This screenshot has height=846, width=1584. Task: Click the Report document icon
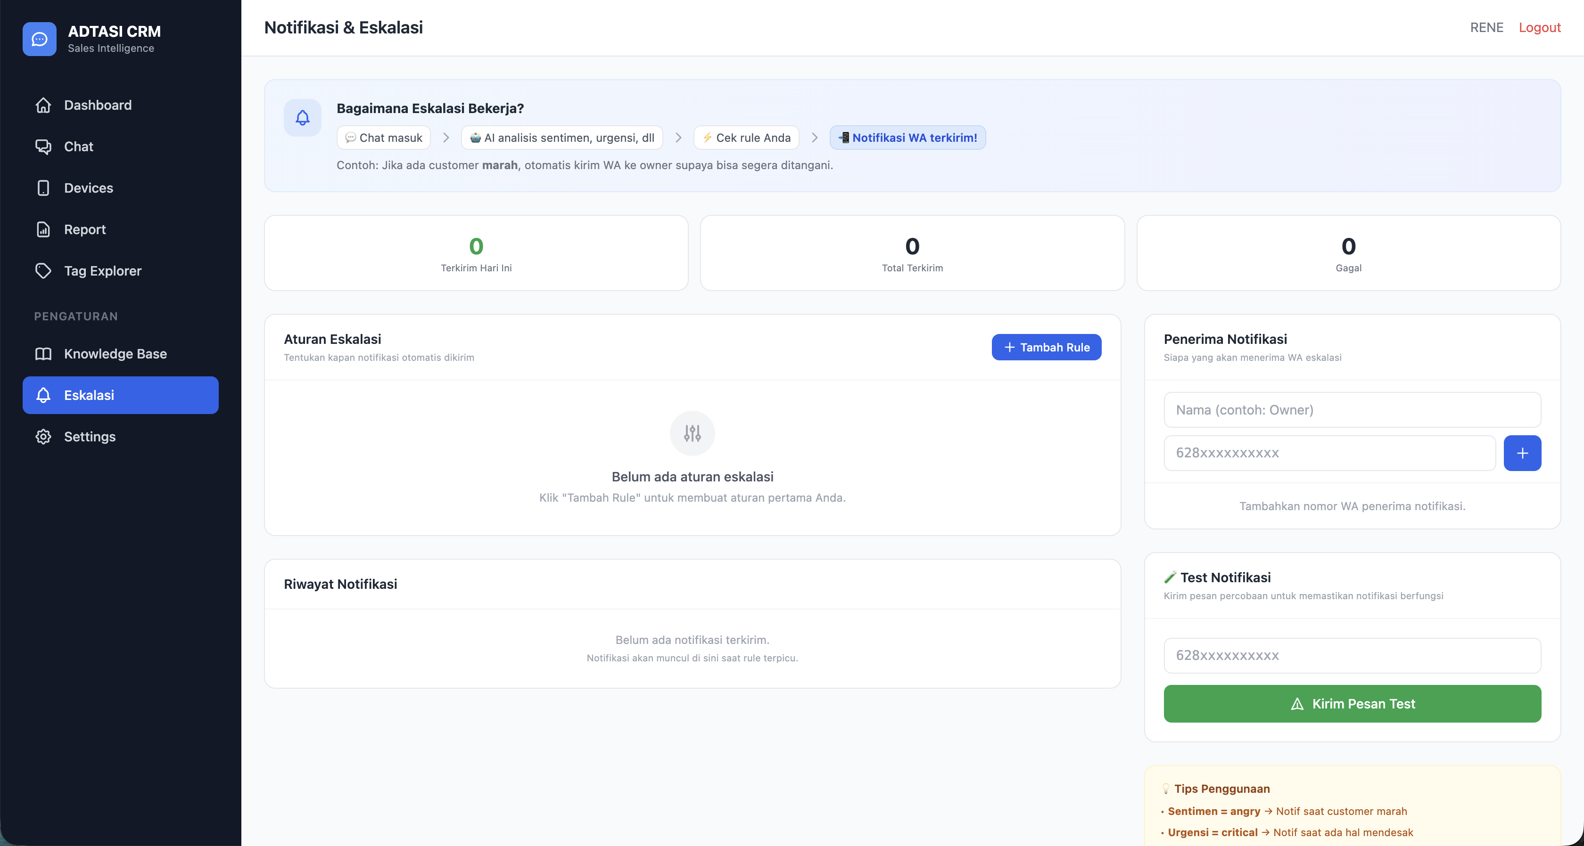43,229
